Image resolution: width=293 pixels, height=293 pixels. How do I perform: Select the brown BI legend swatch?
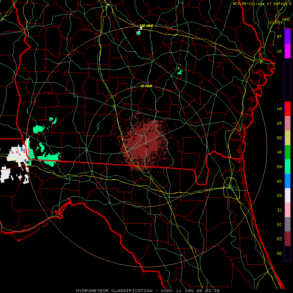click(287, 239)
